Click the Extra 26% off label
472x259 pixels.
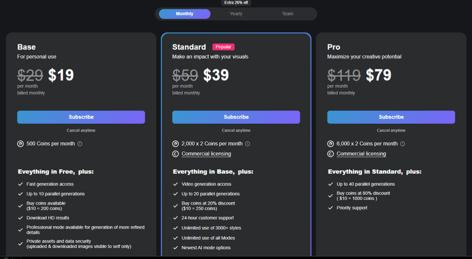(235, 3)
